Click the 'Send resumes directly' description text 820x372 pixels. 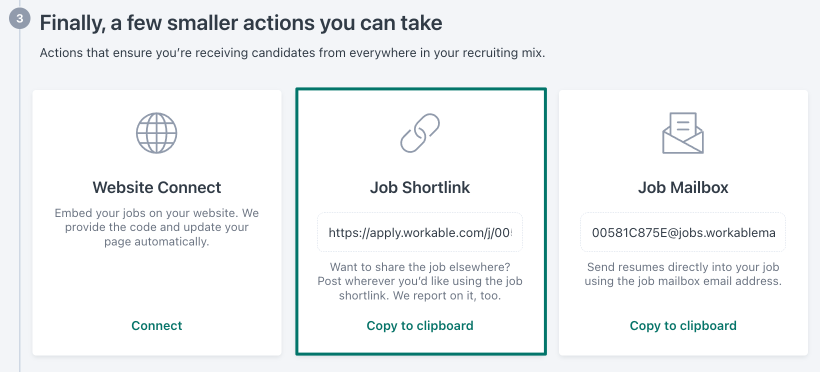click(683, 274)
